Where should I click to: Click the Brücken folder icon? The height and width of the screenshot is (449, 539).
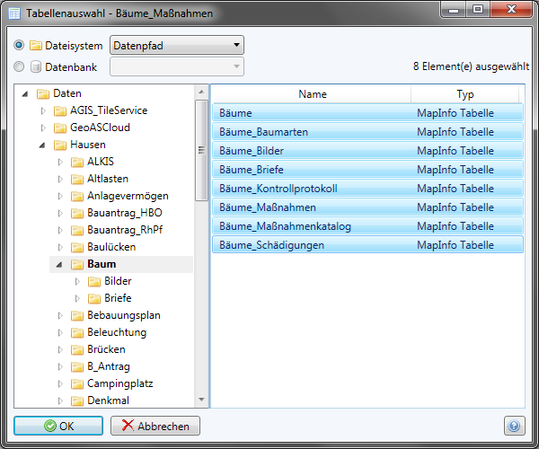[x=77, y=349]
